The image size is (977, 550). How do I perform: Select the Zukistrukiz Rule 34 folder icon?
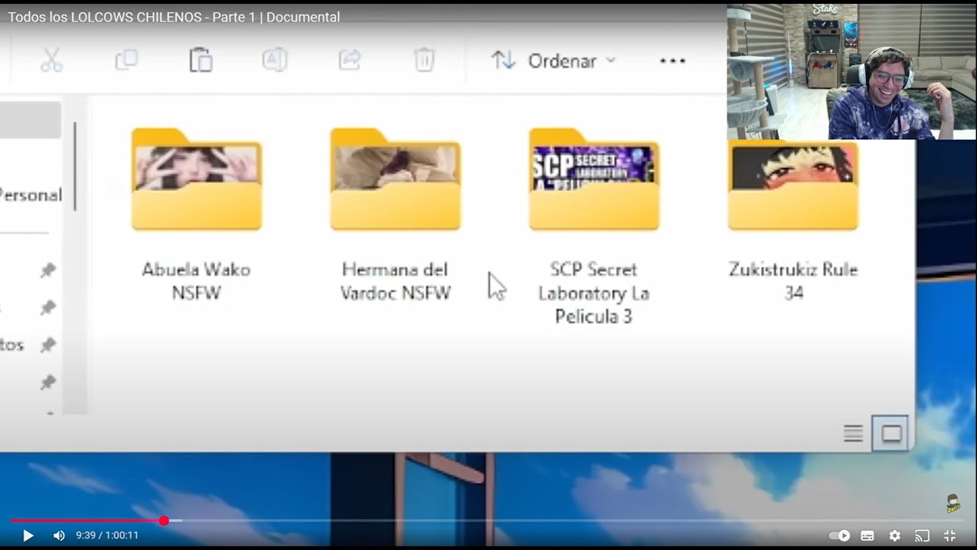(x=793, y=183)
